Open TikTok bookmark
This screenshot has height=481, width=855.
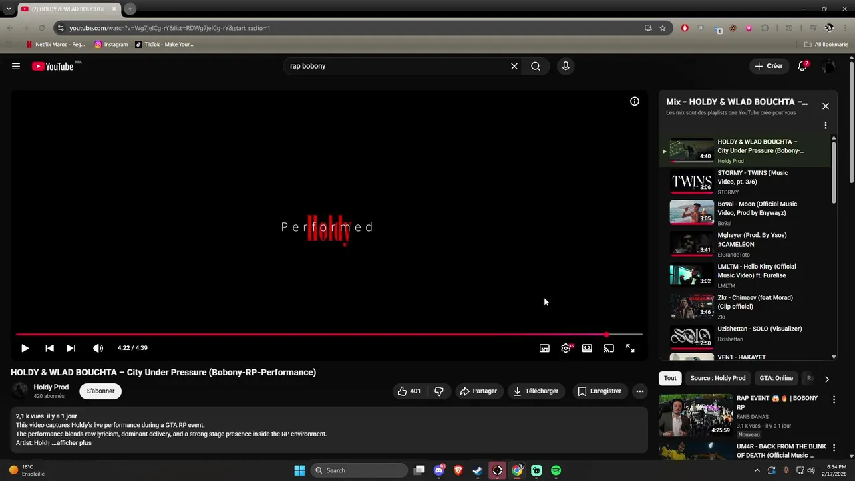[164, 45]
